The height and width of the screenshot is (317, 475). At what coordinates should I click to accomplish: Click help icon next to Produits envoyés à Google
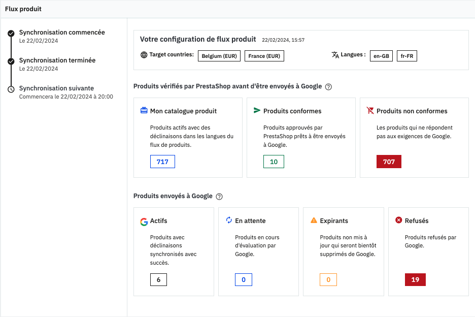219,197
